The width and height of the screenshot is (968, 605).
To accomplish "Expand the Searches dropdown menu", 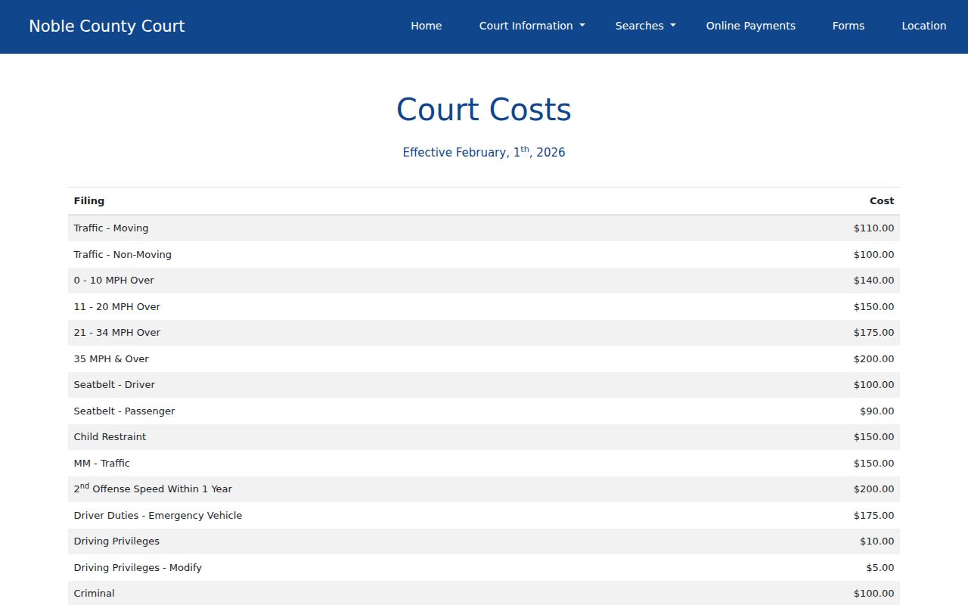I will tap(646, 26).
